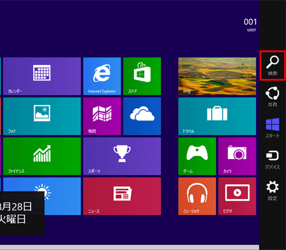This screenshot has height=250, width=286.
Task: Launch the Games (ゲーム) controller tile
Action: tap(197, 156)
